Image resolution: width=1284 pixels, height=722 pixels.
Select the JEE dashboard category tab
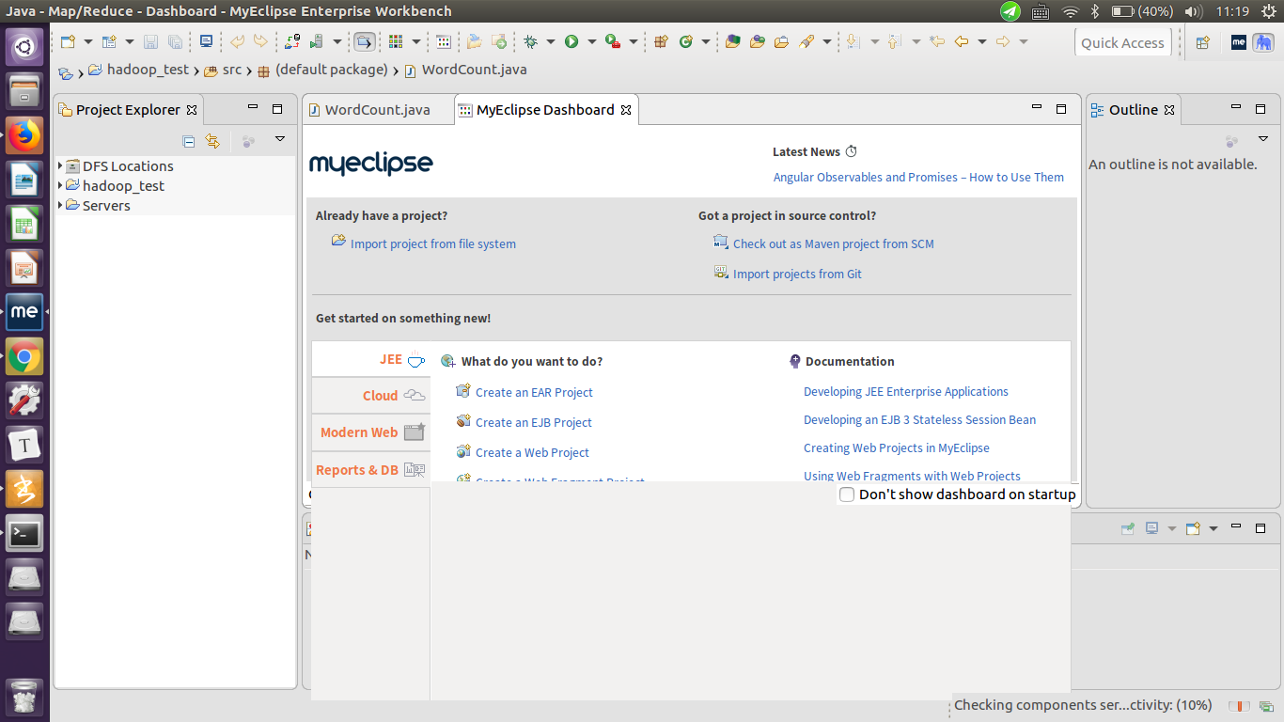click(371, 359)
